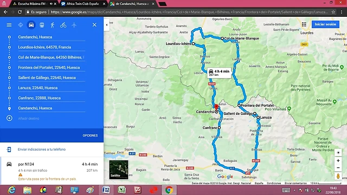Select the cycling travel mode
This screenshot has width=347, height=195.
[x=63, y=25]
